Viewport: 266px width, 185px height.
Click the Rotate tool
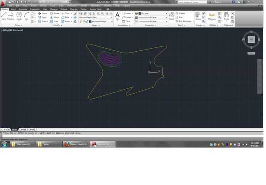pyautogui.click(x=54, y=13)
